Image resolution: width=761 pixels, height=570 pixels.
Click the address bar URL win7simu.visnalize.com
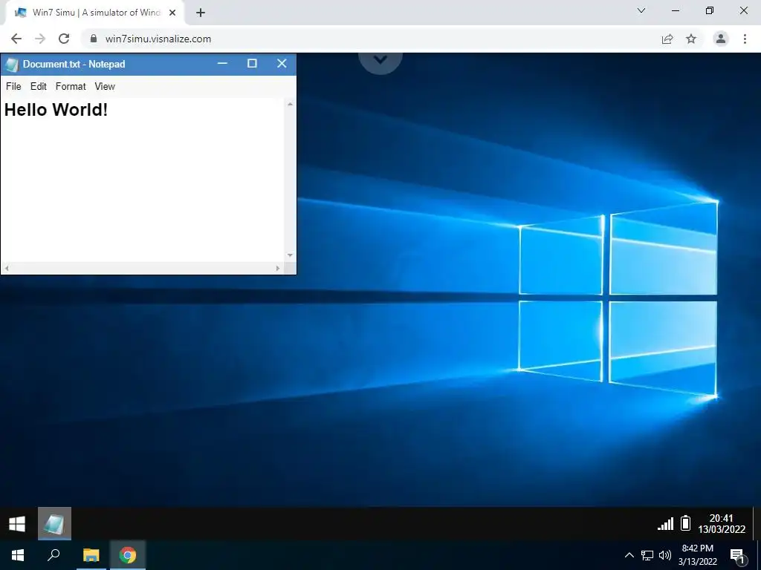[x=158, y=39]
